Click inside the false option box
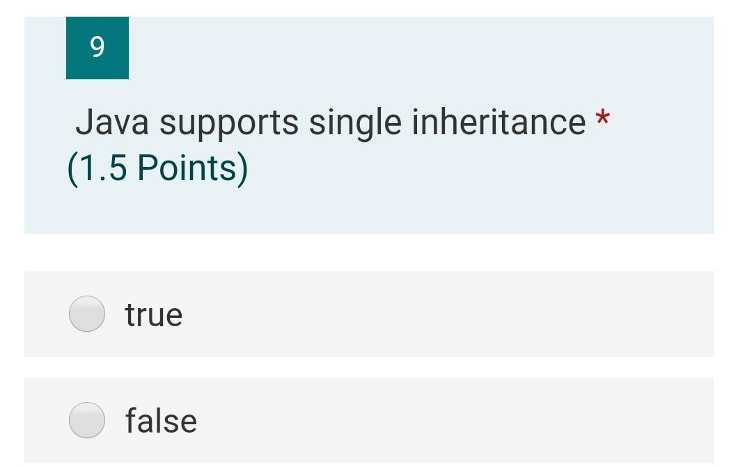 279,420
